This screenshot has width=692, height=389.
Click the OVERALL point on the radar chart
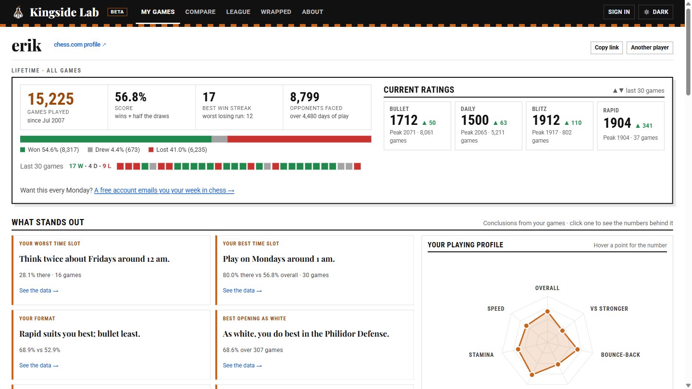pos(547,312)
